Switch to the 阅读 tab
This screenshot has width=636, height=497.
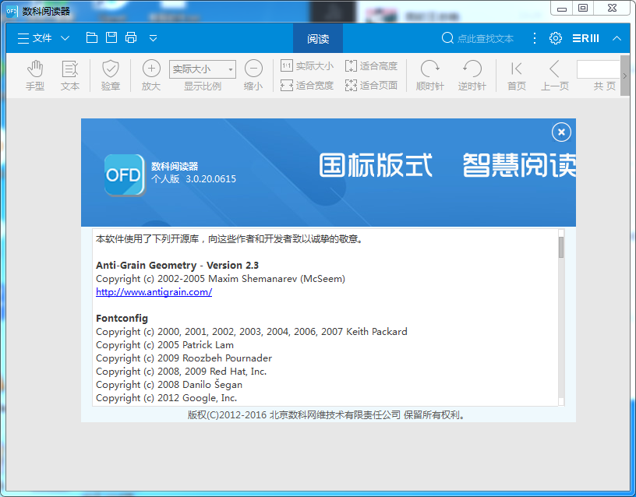[319, 37]
